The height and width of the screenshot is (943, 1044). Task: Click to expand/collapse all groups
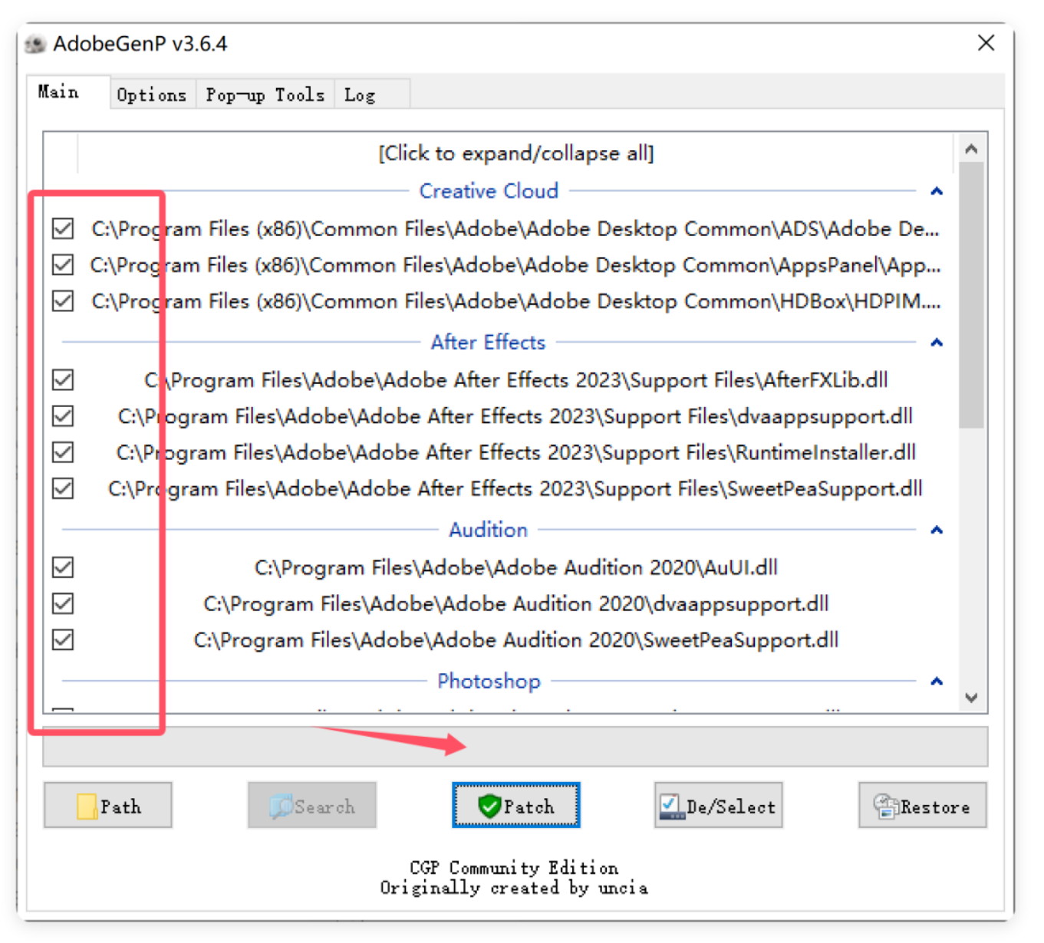pos(515,153)
